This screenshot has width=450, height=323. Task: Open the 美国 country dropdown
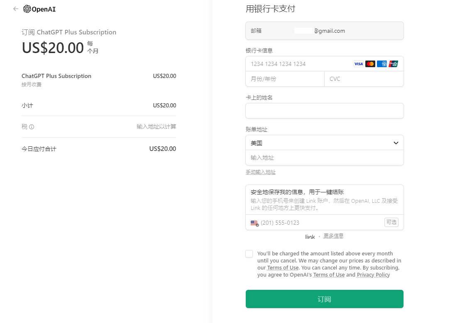324,143
